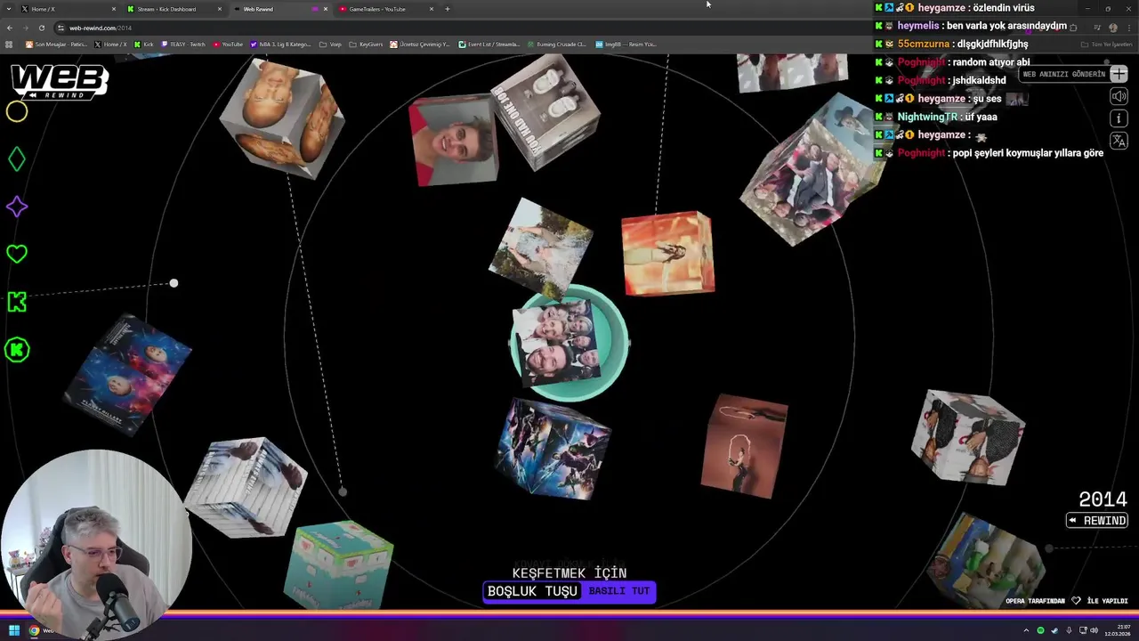Click the smiling young man cube
The width and height of the screenshot is (1139, 641).
tap(453, 141)
